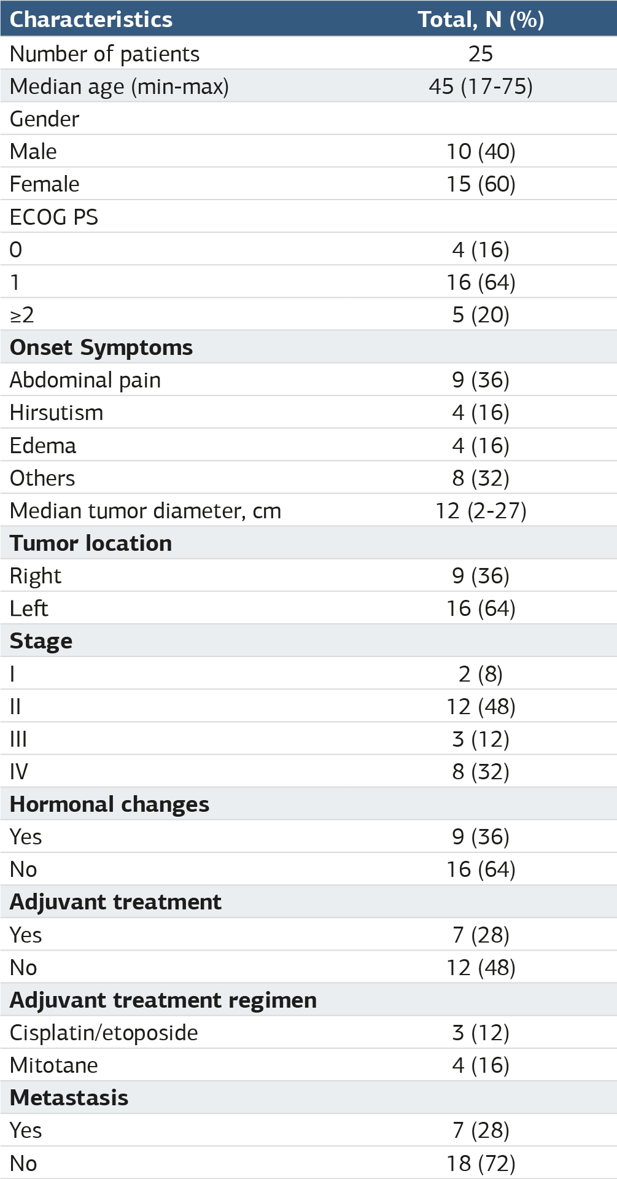The width and height of the screenshot is (617, 1179).
Task: Select the Stage IV row label
Action: click(19, 772)
